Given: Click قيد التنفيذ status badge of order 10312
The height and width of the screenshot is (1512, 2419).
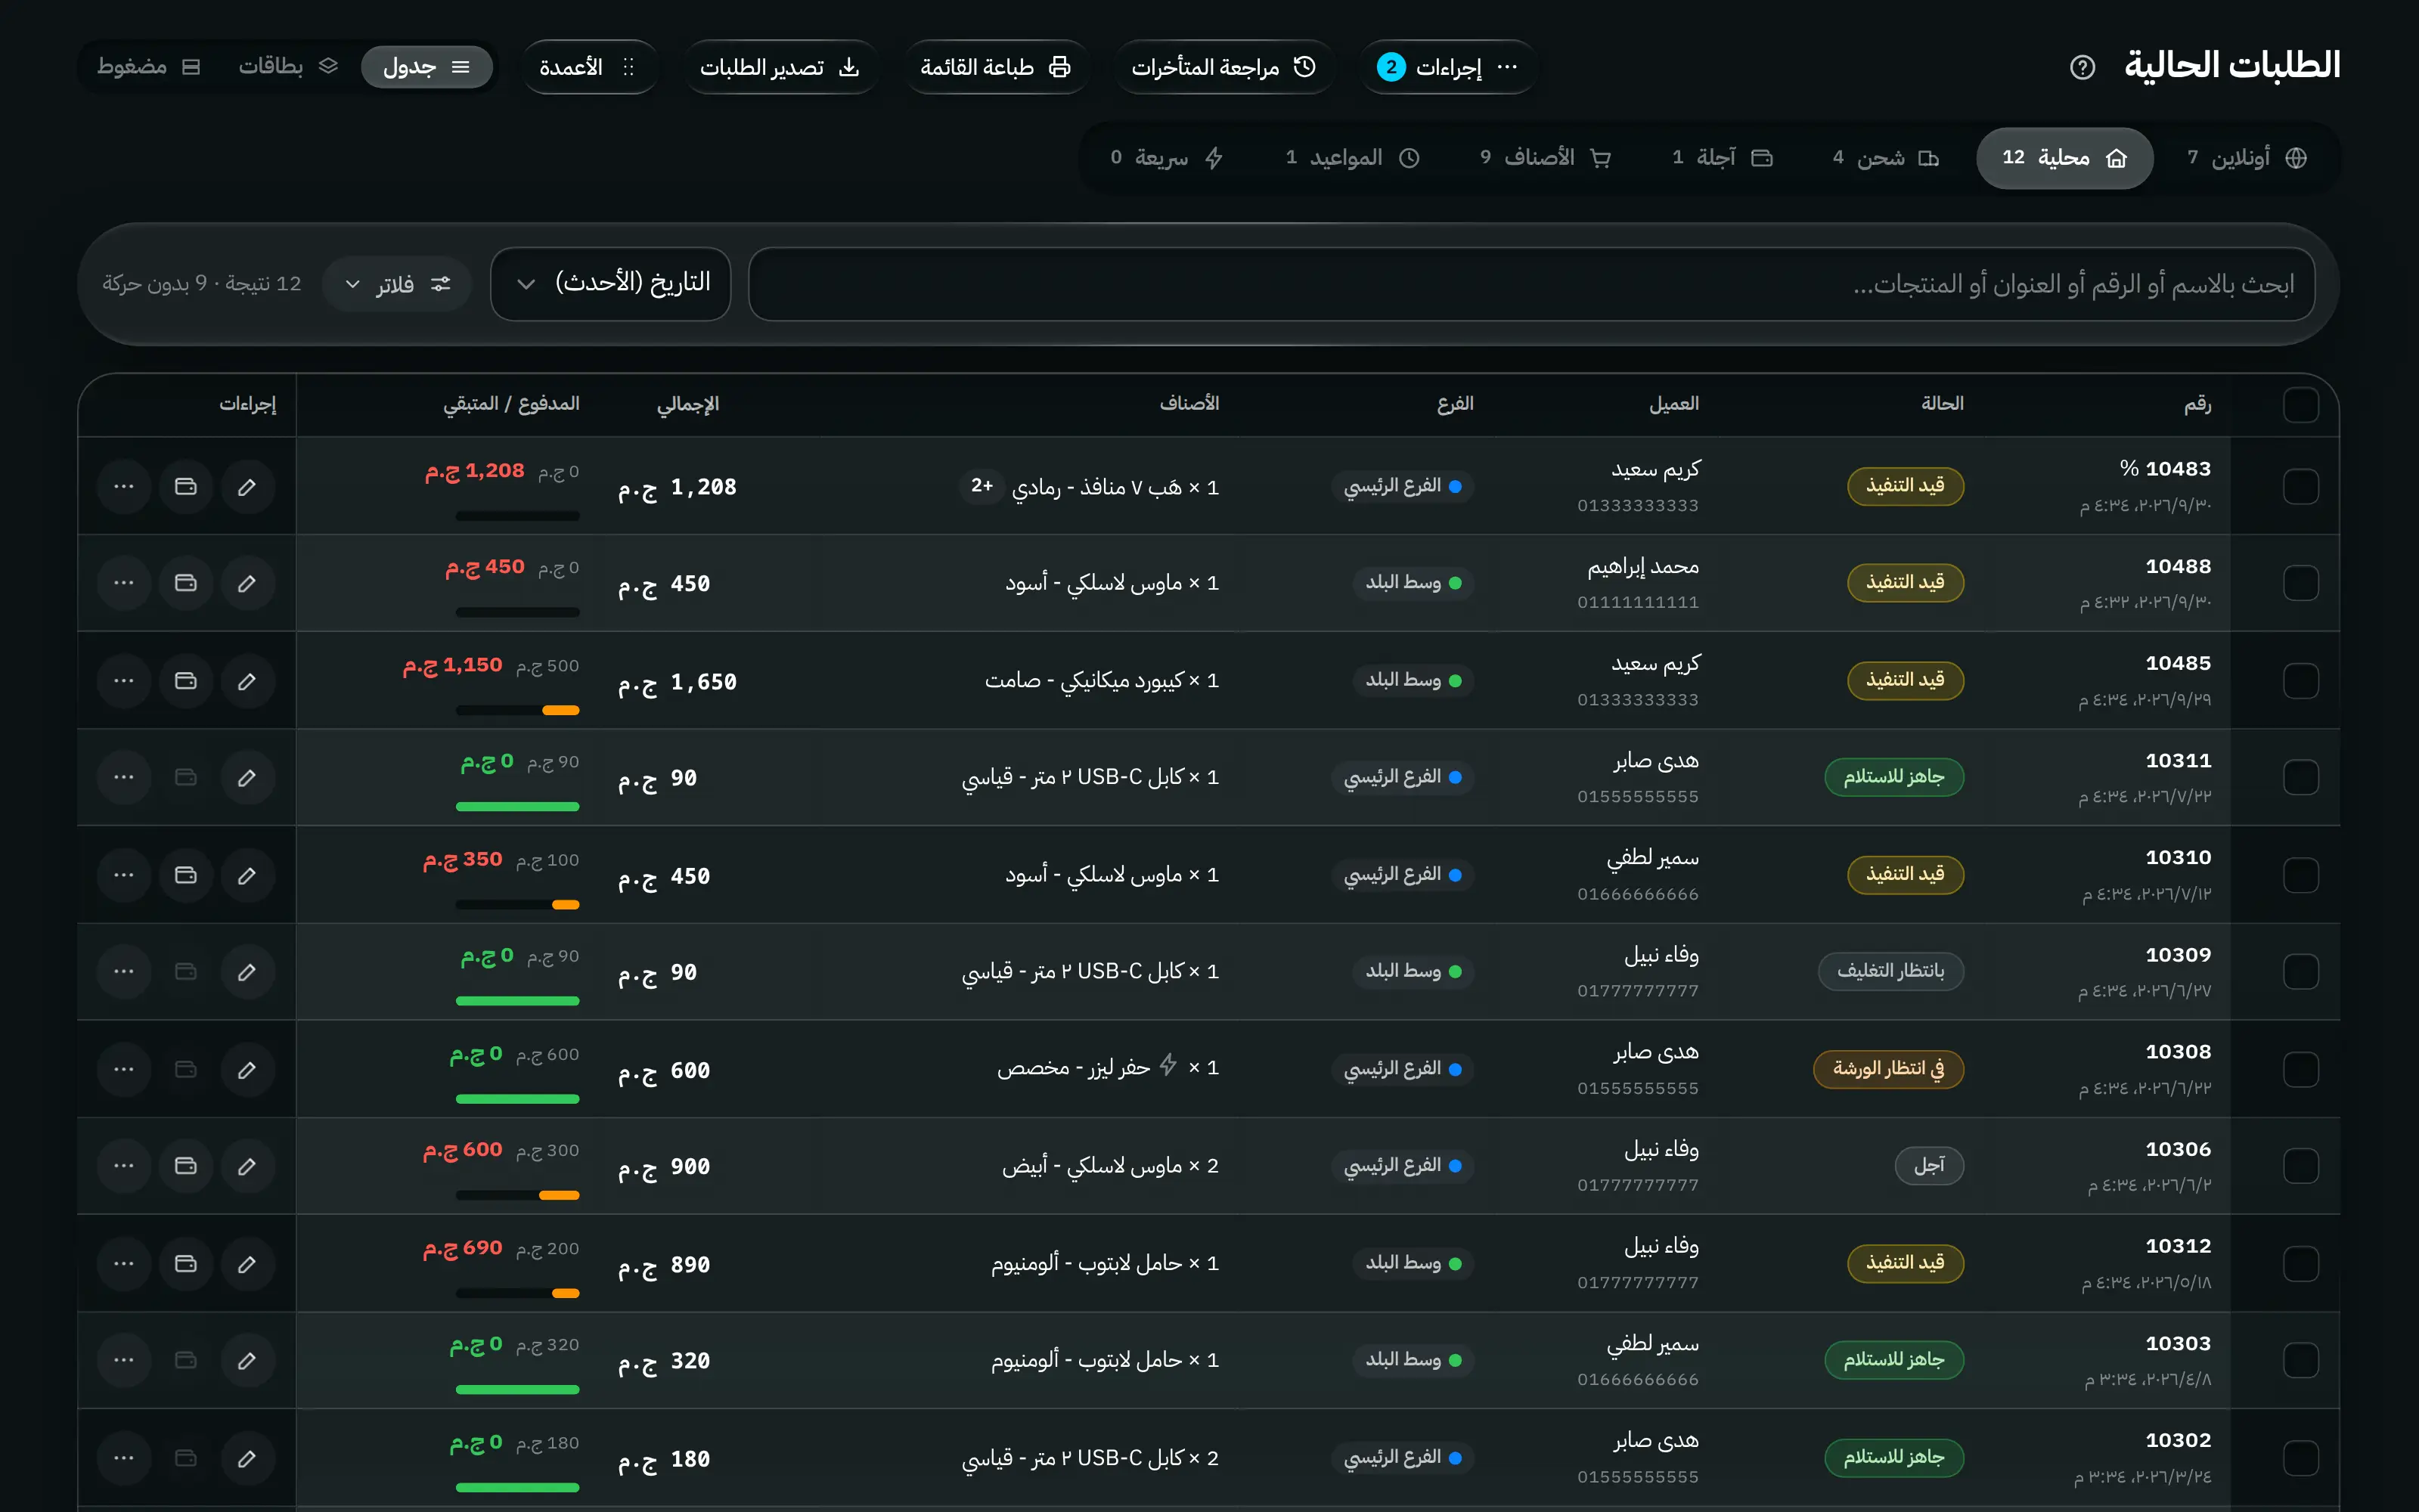Looking at the screenshot, I should [1905, 1263].
